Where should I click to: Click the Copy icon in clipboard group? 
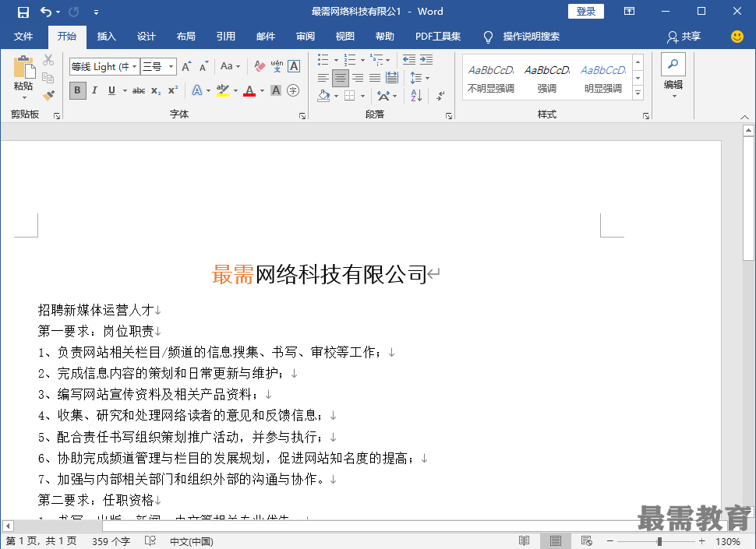48,78
